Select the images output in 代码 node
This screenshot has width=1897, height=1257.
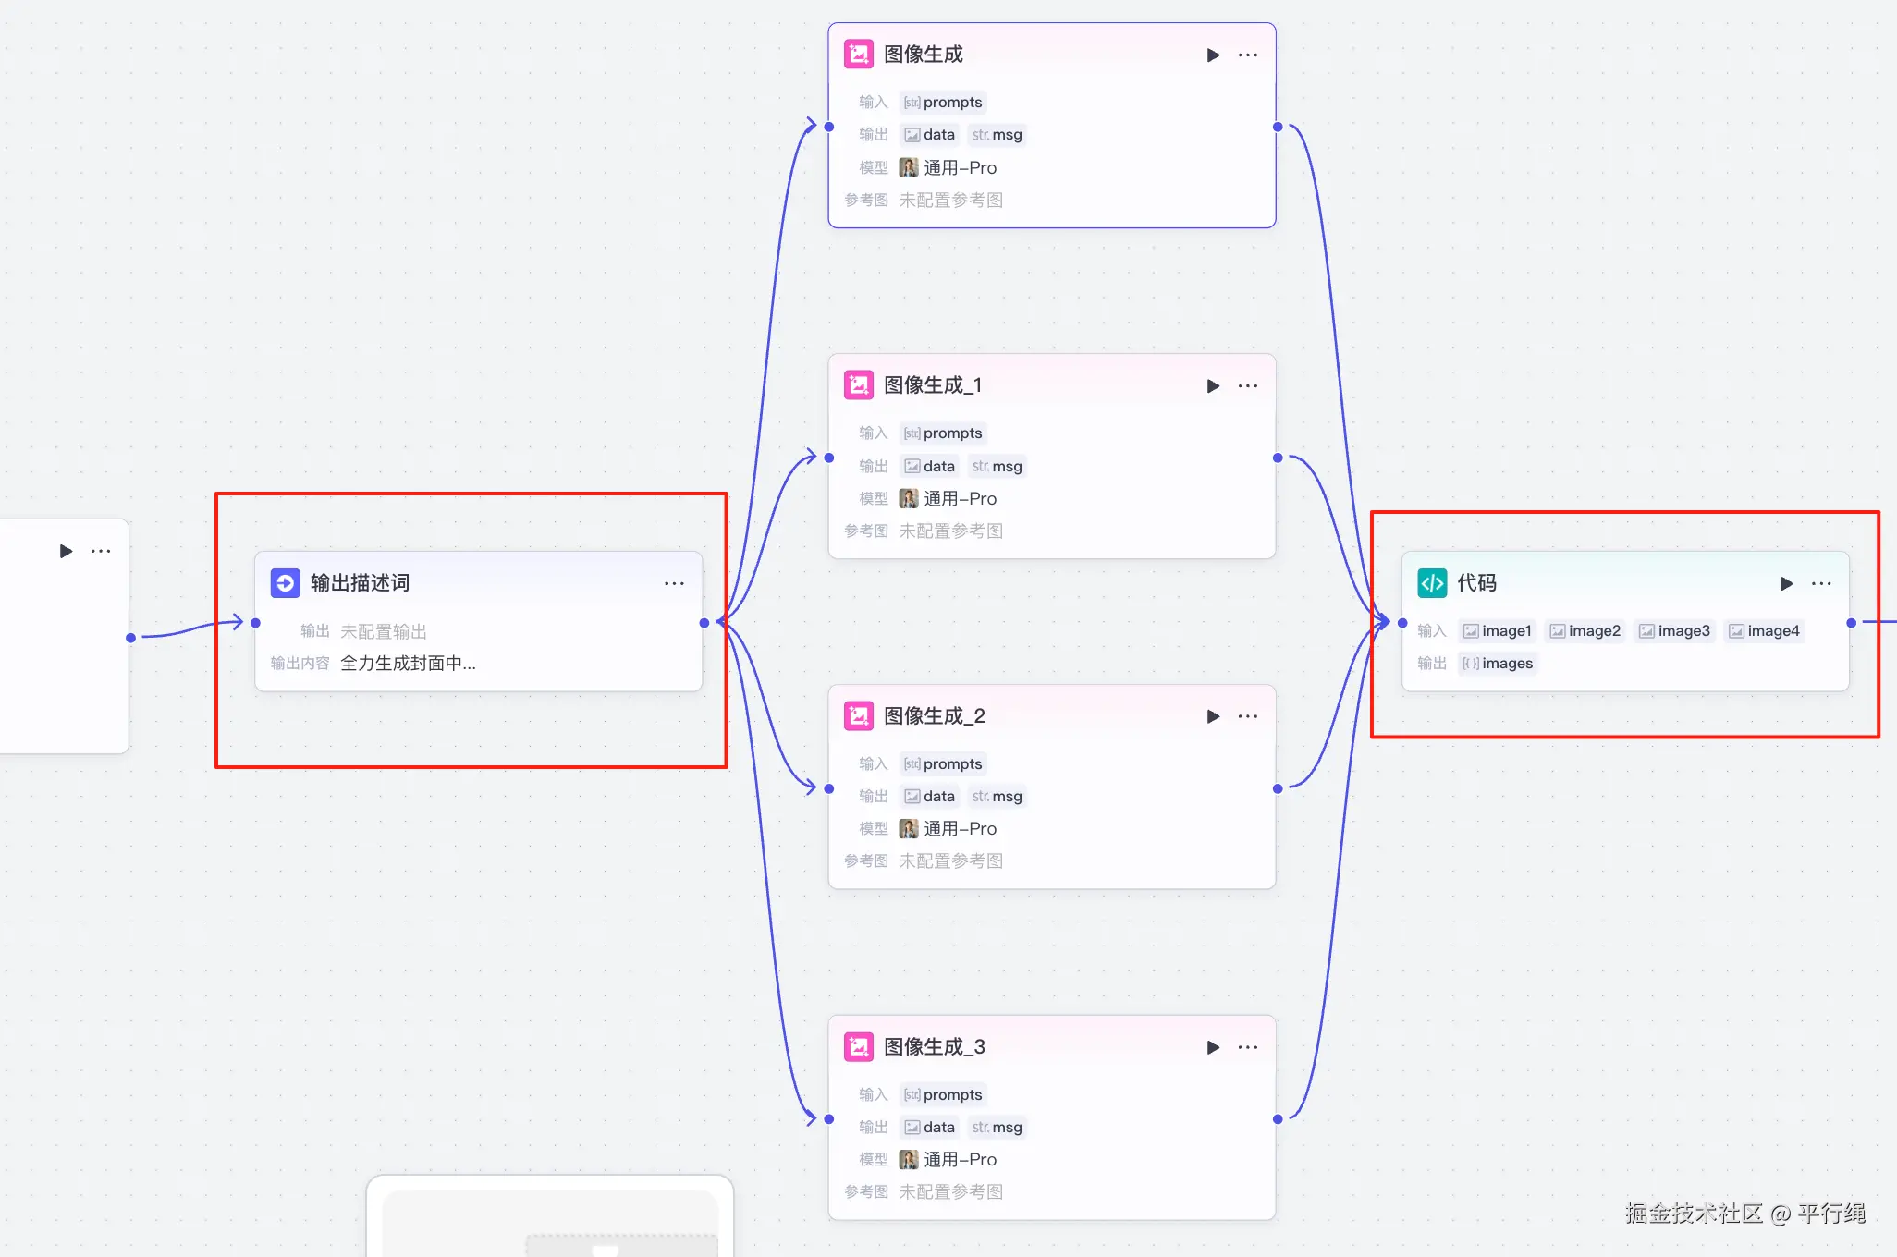(x=1498, y=664)
